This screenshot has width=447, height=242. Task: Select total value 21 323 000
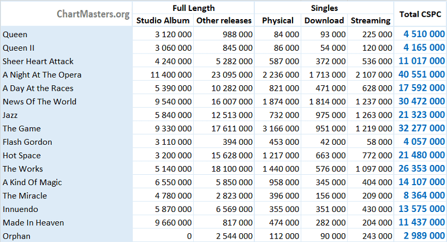[x=422, y=115]
